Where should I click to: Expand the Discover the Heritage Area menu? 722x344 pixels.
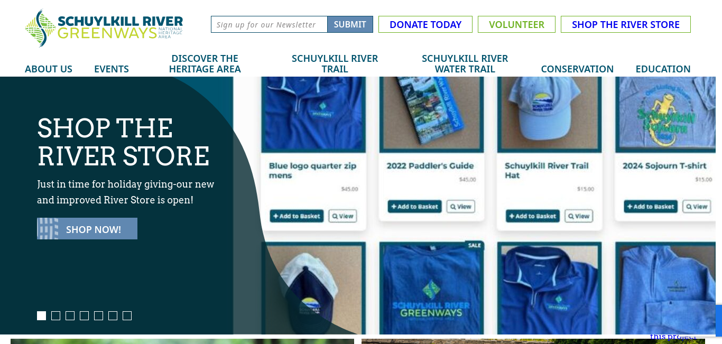click(x=205, y=63)
